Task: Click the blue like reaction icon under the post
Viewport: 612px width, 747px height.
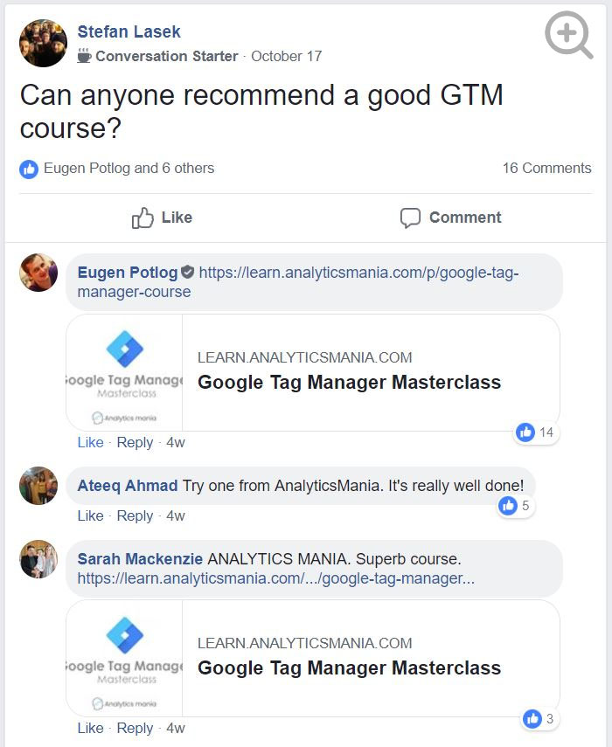Action: pos(29,169)
